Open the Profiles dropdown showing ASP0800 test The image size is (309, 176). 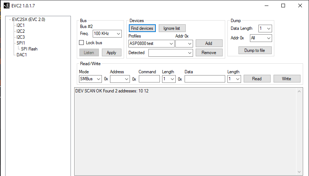(151, 44)
